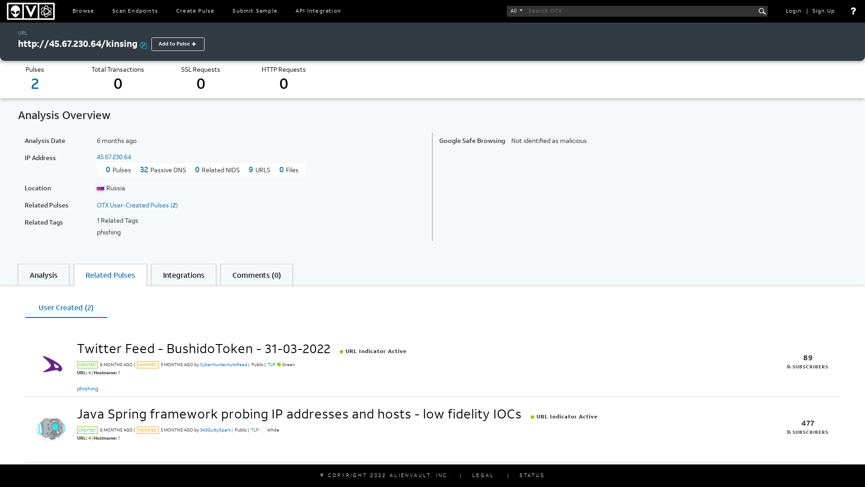Copy the URL with the copy icon
Screen dimensions: 865x487
pos(143,45)
